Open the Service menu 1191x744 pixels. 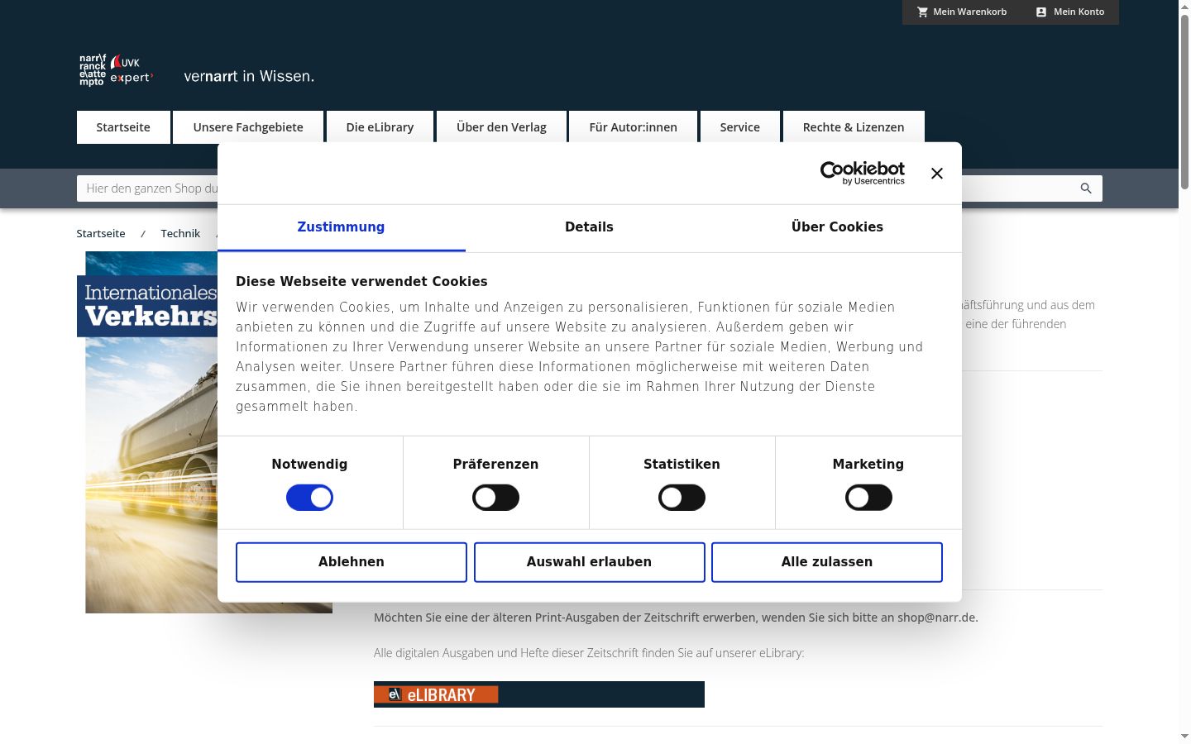point(739,127)
